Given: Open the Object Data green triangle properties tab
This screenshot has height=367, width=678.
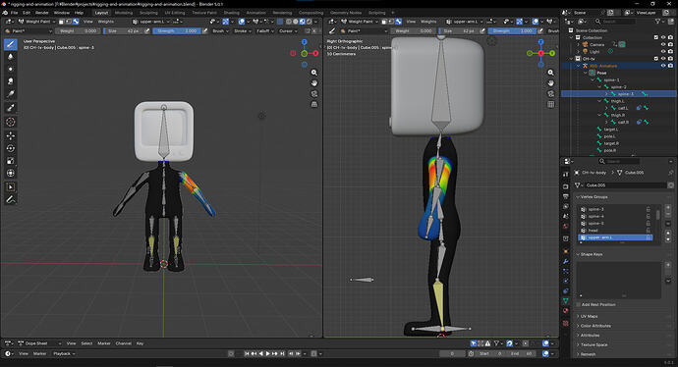Looking at the screenshot, I should (566, 301).
